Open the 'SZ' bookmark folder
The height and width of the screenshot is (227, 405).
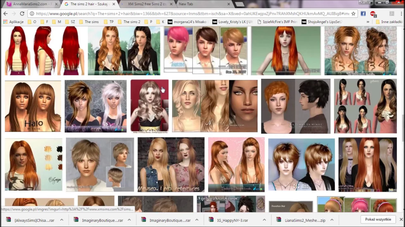(70, 22)
